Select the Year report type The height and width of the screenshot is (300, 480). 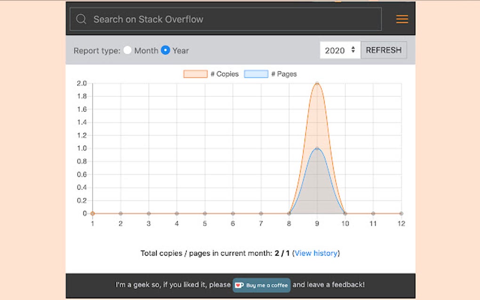[x=166, y=50]
